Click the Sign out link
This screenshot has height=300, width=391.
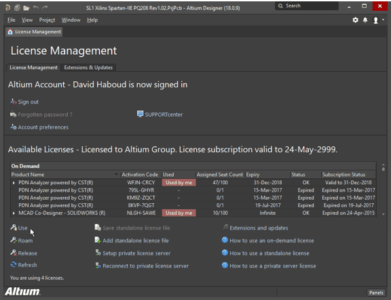(29, 102)
